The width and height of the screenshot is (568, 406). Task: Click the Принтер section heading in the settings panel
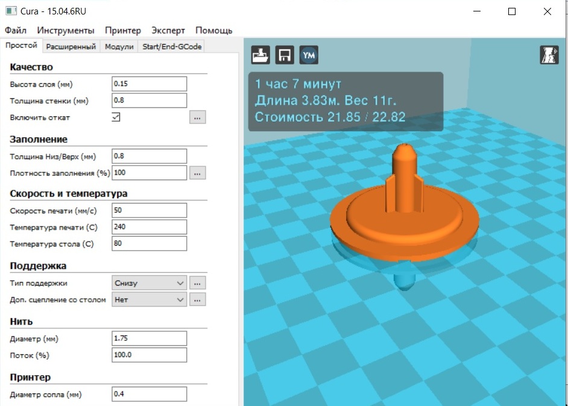[x=30, y=378]
